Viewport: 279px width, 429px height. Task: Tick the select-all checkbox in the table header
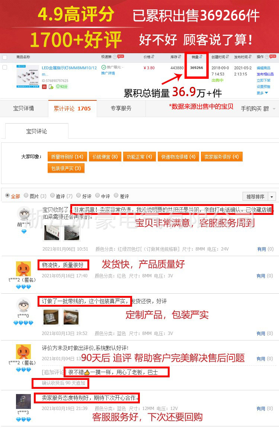[5, 57]
